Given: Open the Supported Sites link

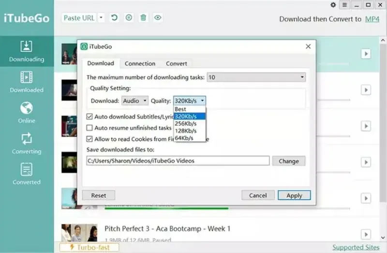Looking at the screenshot, I should (x=356, y=247).
